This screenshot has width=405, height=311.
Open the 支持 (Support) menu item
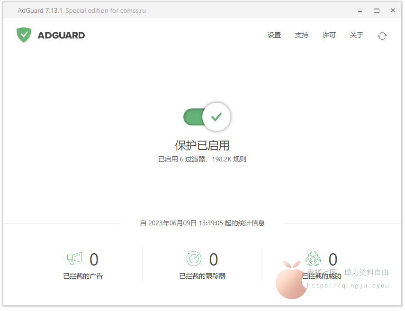click(x=302, y=36)
